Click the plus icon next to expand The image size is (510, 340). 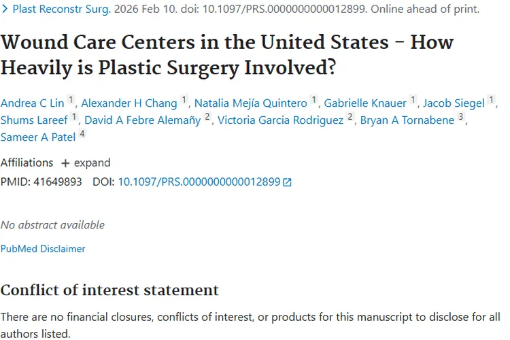(x=65, y=164)
